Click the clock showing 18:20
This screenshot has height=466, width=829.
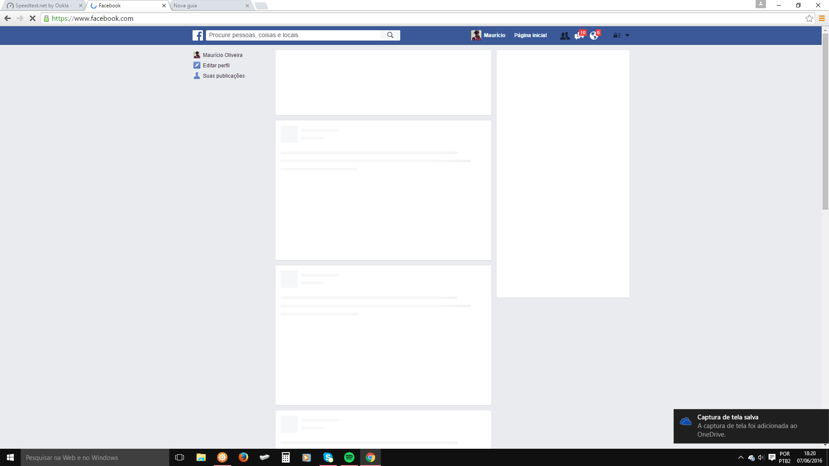[x=810, y=457]
